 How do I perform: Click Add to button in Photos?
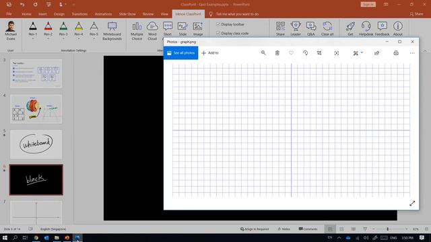click(210, 53)
